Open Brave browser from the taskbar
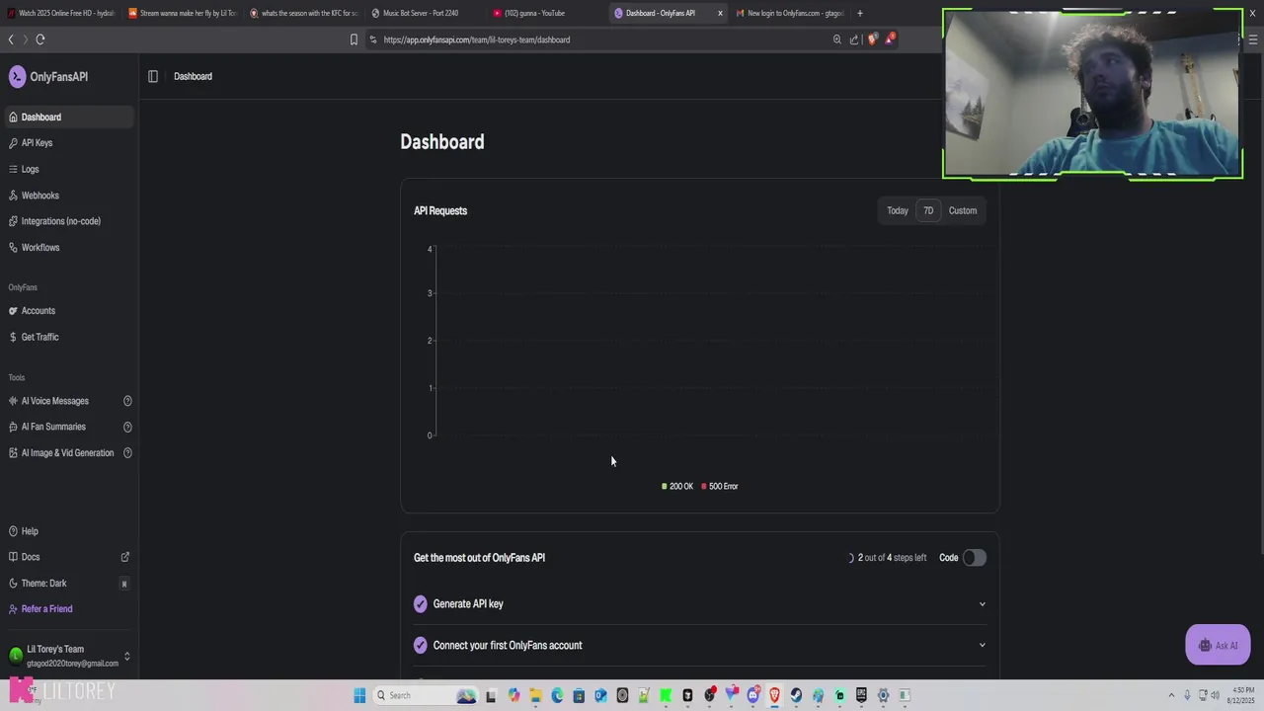 click(x=774, y=695)
